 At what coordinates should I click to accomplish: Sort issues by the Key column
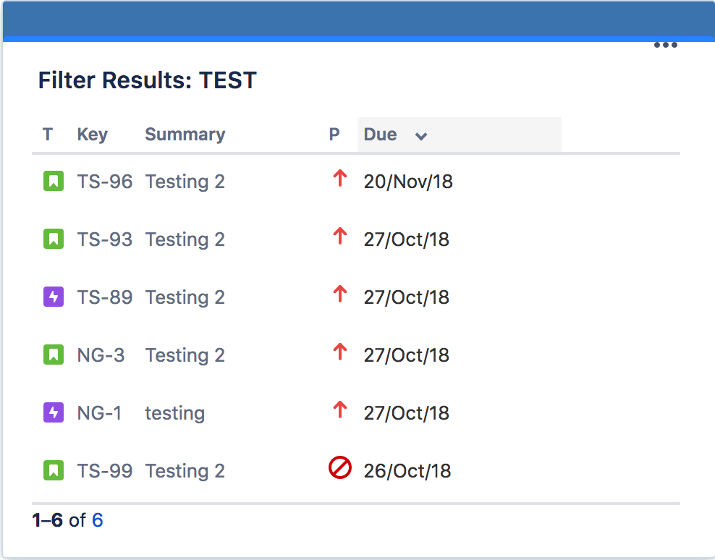tap(92, 135)
